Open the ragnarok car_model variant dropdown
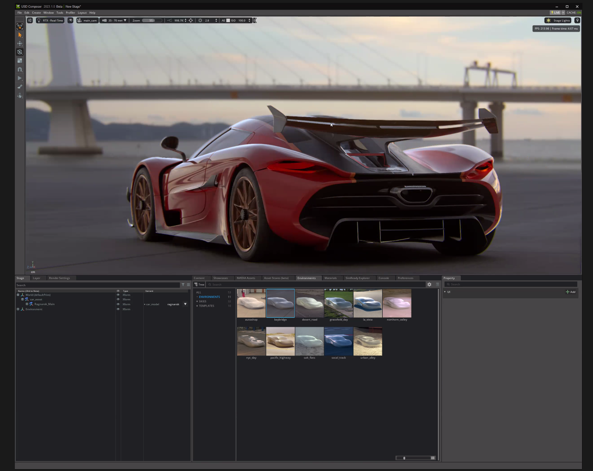The height and width of the screenshot is (471, 593). pos(185,304)
